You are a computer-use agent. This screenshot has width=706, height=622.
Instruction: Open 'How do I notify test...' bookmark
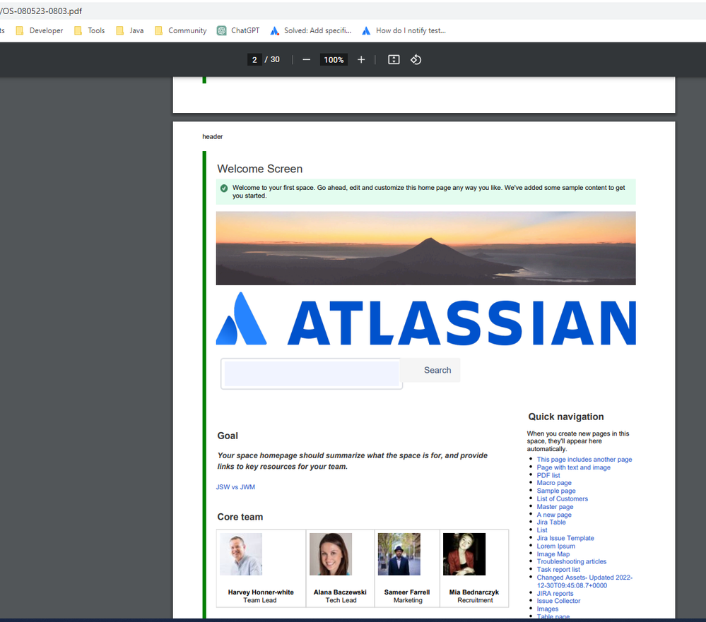[404, 30]
